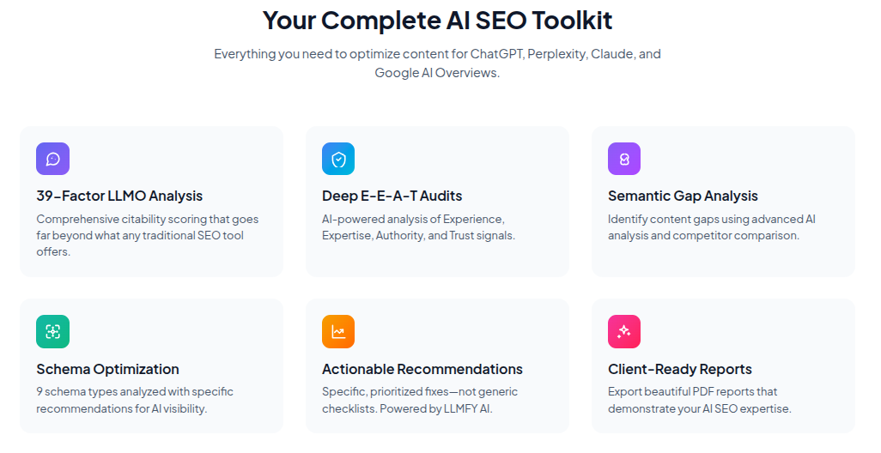Open the Actionable Recommendations heading
Screen dimensions: 881x453
pos(422,369)
